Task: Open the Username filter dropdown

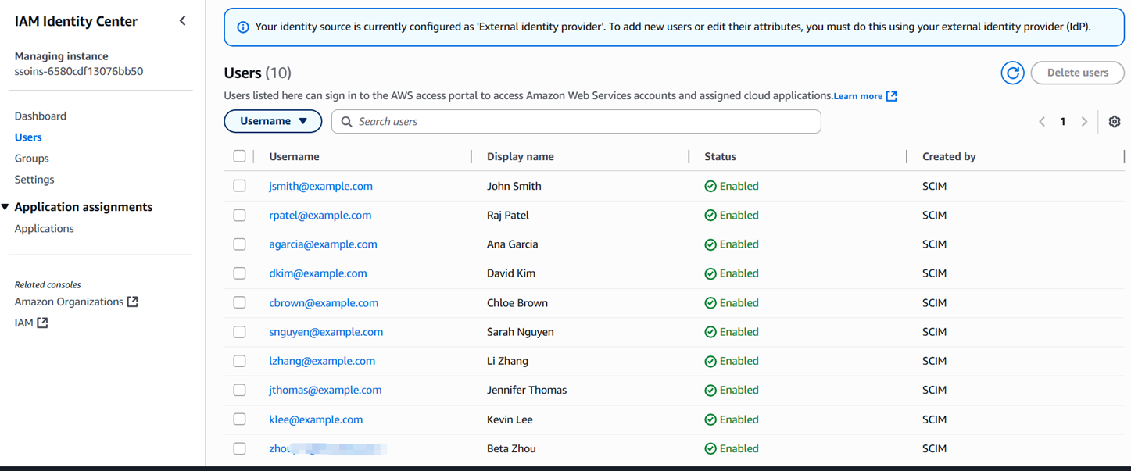Action: [x=273, y=121]
